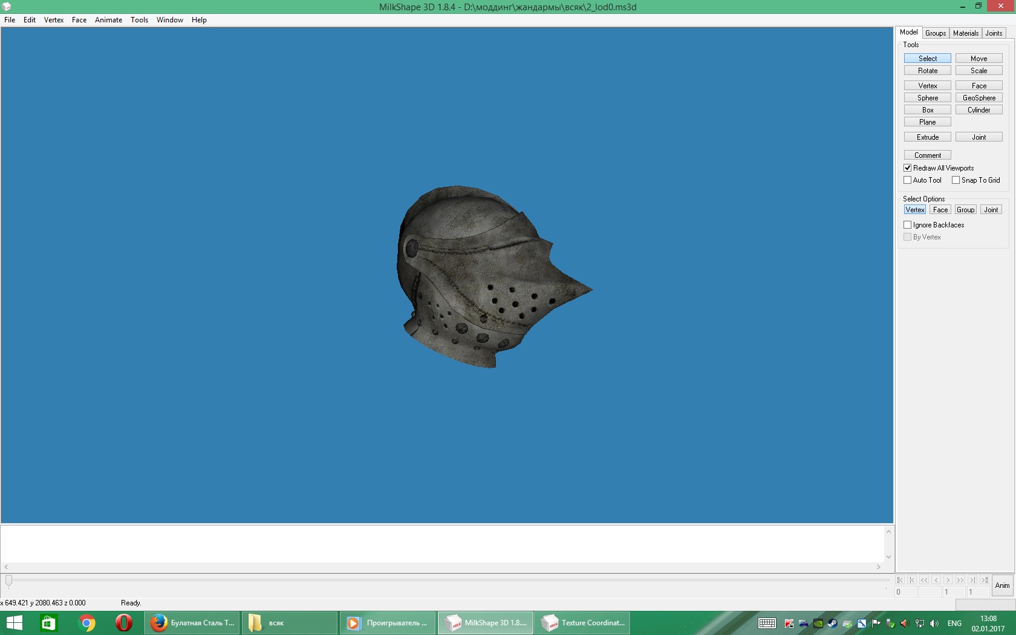Toggle the Anim mode button
The width and height of the screenshot is (1016, 635).
coord(1003,585)
